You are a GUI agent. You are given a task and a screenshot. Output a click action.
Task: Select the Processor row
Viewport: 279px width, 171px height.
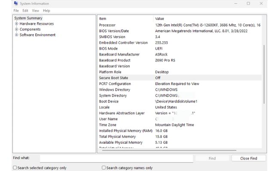[180, 25]
